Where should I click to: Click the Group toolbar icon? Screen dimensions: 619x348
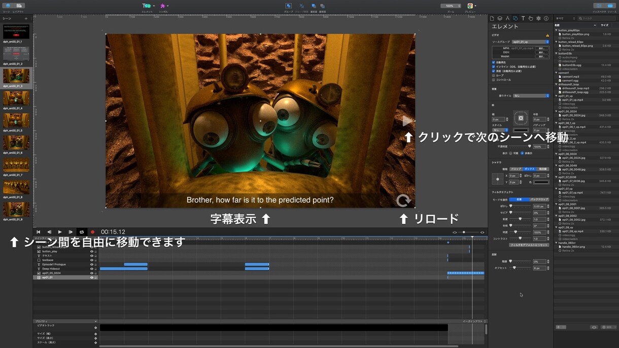coord(288,6)
